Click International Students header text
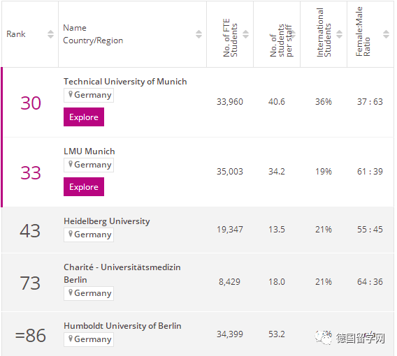The height and width of the screenshot is (356, 397). click(x=324, y=32)
